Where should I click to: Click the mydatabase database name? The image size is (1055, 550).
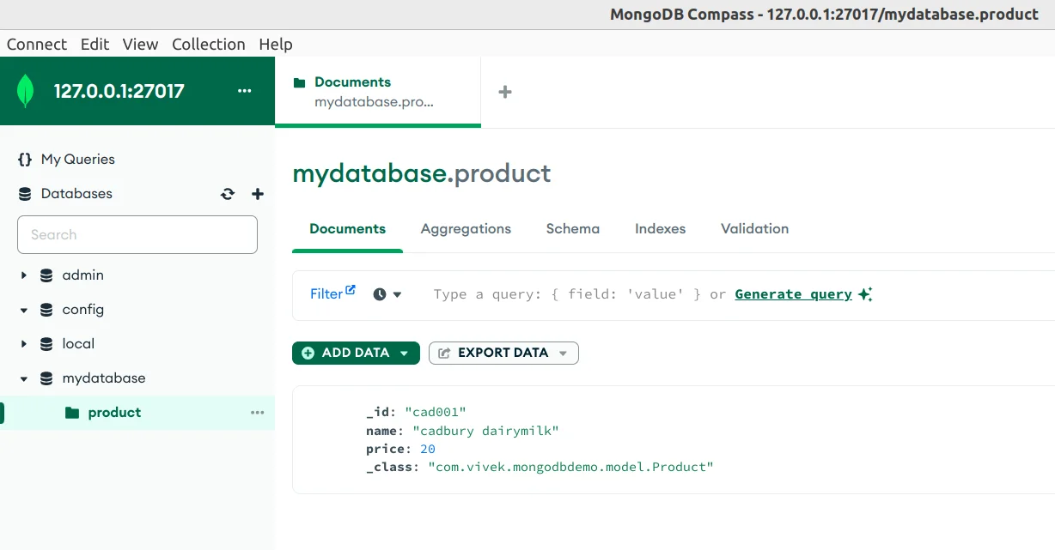pyautogui.click(x=104, y=378)
